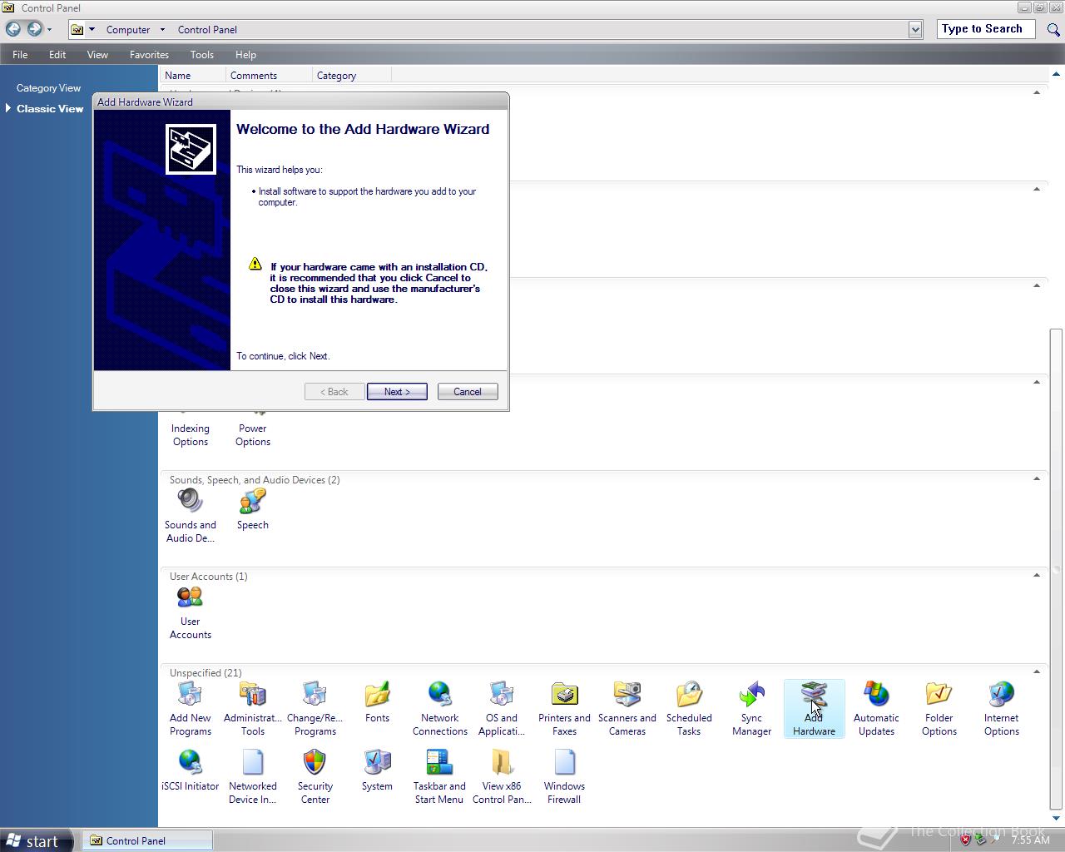Open View x86 Control Panel folder
Screen dimensions: 1065x852
(x=502, y=777)
